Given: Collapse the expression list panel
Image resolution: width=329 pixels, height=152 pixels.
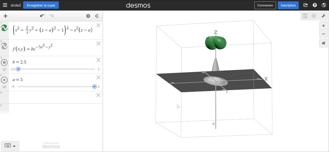Looking at the screenshot, I should (97, 16).
